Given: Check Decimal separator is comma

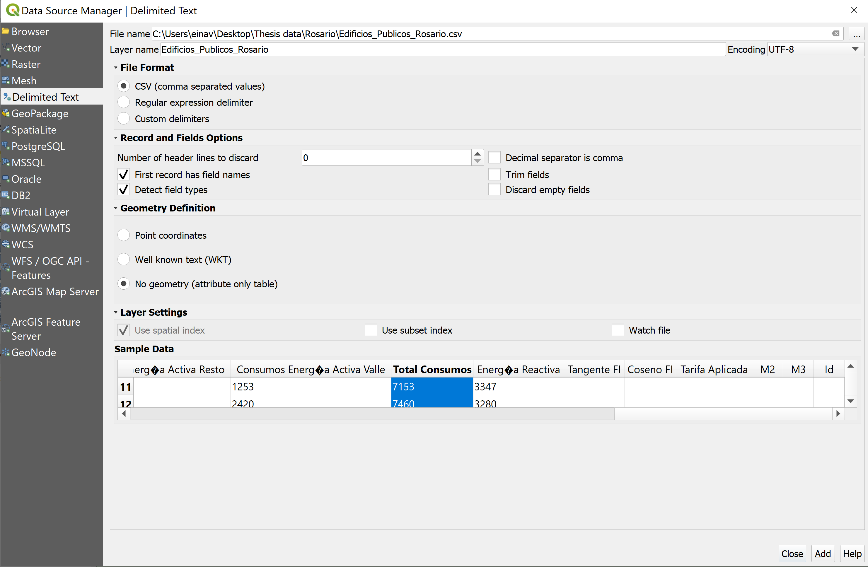Looking at the screenshot, I should click(x=494, y=157).
